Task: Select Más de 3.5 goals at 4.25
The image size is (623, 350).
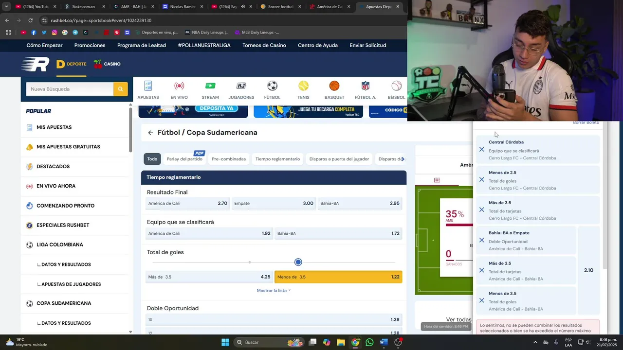Action: [209, 277]
